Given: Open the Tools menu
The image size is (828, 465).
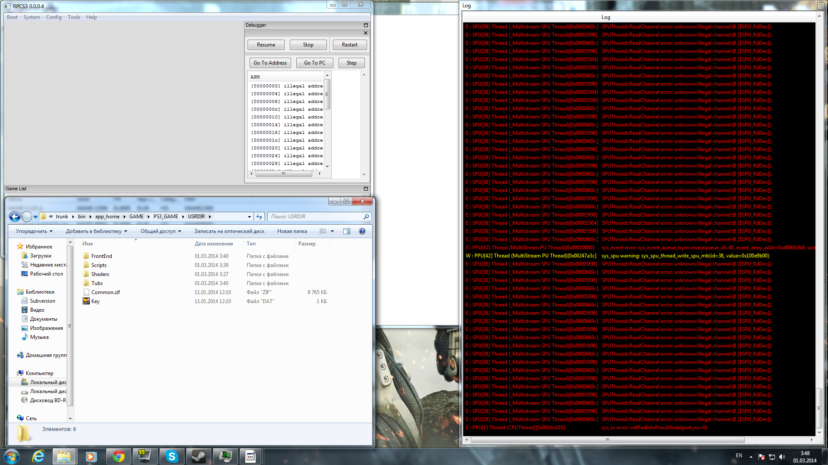Looking at the screenshot, I should coord(74,17).
